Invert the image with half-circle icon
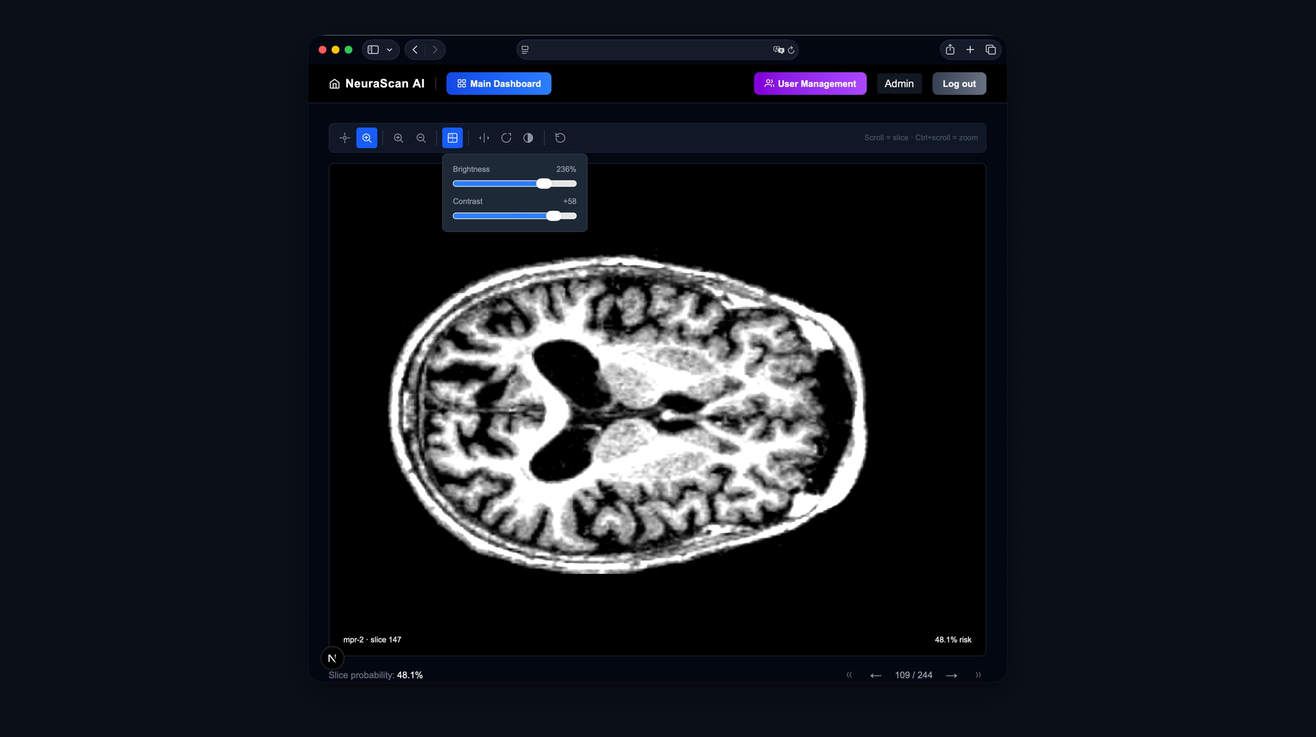The height and width of the screenshot is (737, 1316). click(528, 138)
